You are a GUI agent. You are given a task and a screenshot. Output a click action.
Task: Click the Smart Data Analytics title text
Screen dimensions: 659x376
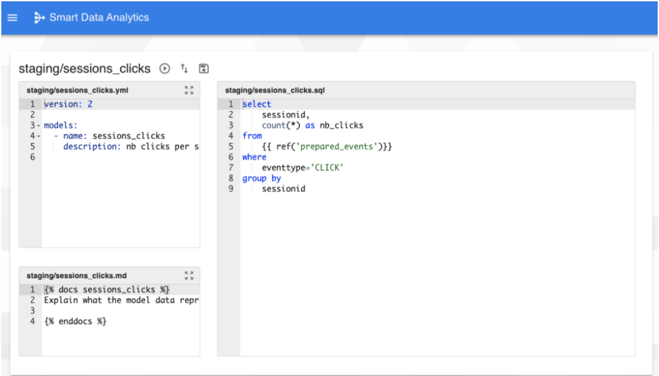[x=99, y=18]
